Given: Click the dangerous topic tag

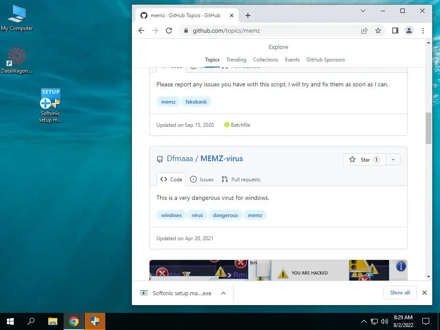Looking at the screenshot, I should [x=225, y=215].
